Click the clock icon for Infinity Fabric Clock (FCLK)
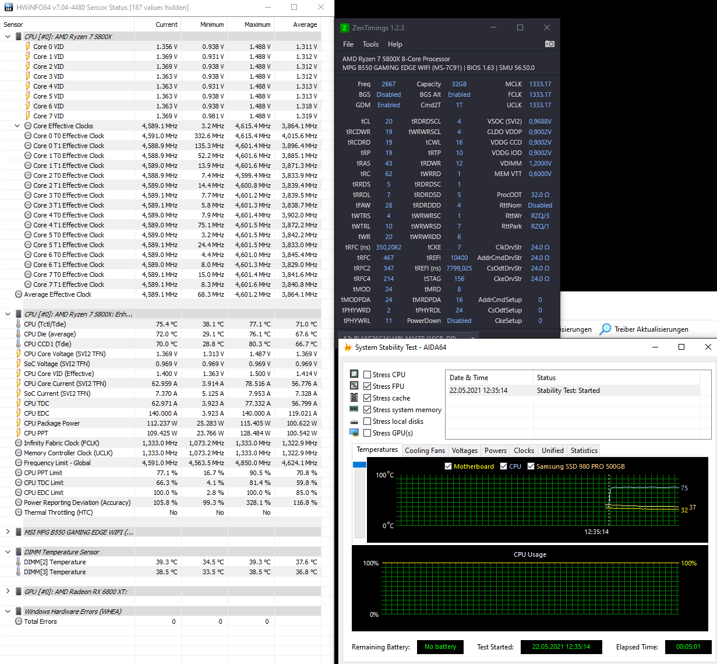The height and width of the screenshot is (664, 717). click(x=19, y=443)
